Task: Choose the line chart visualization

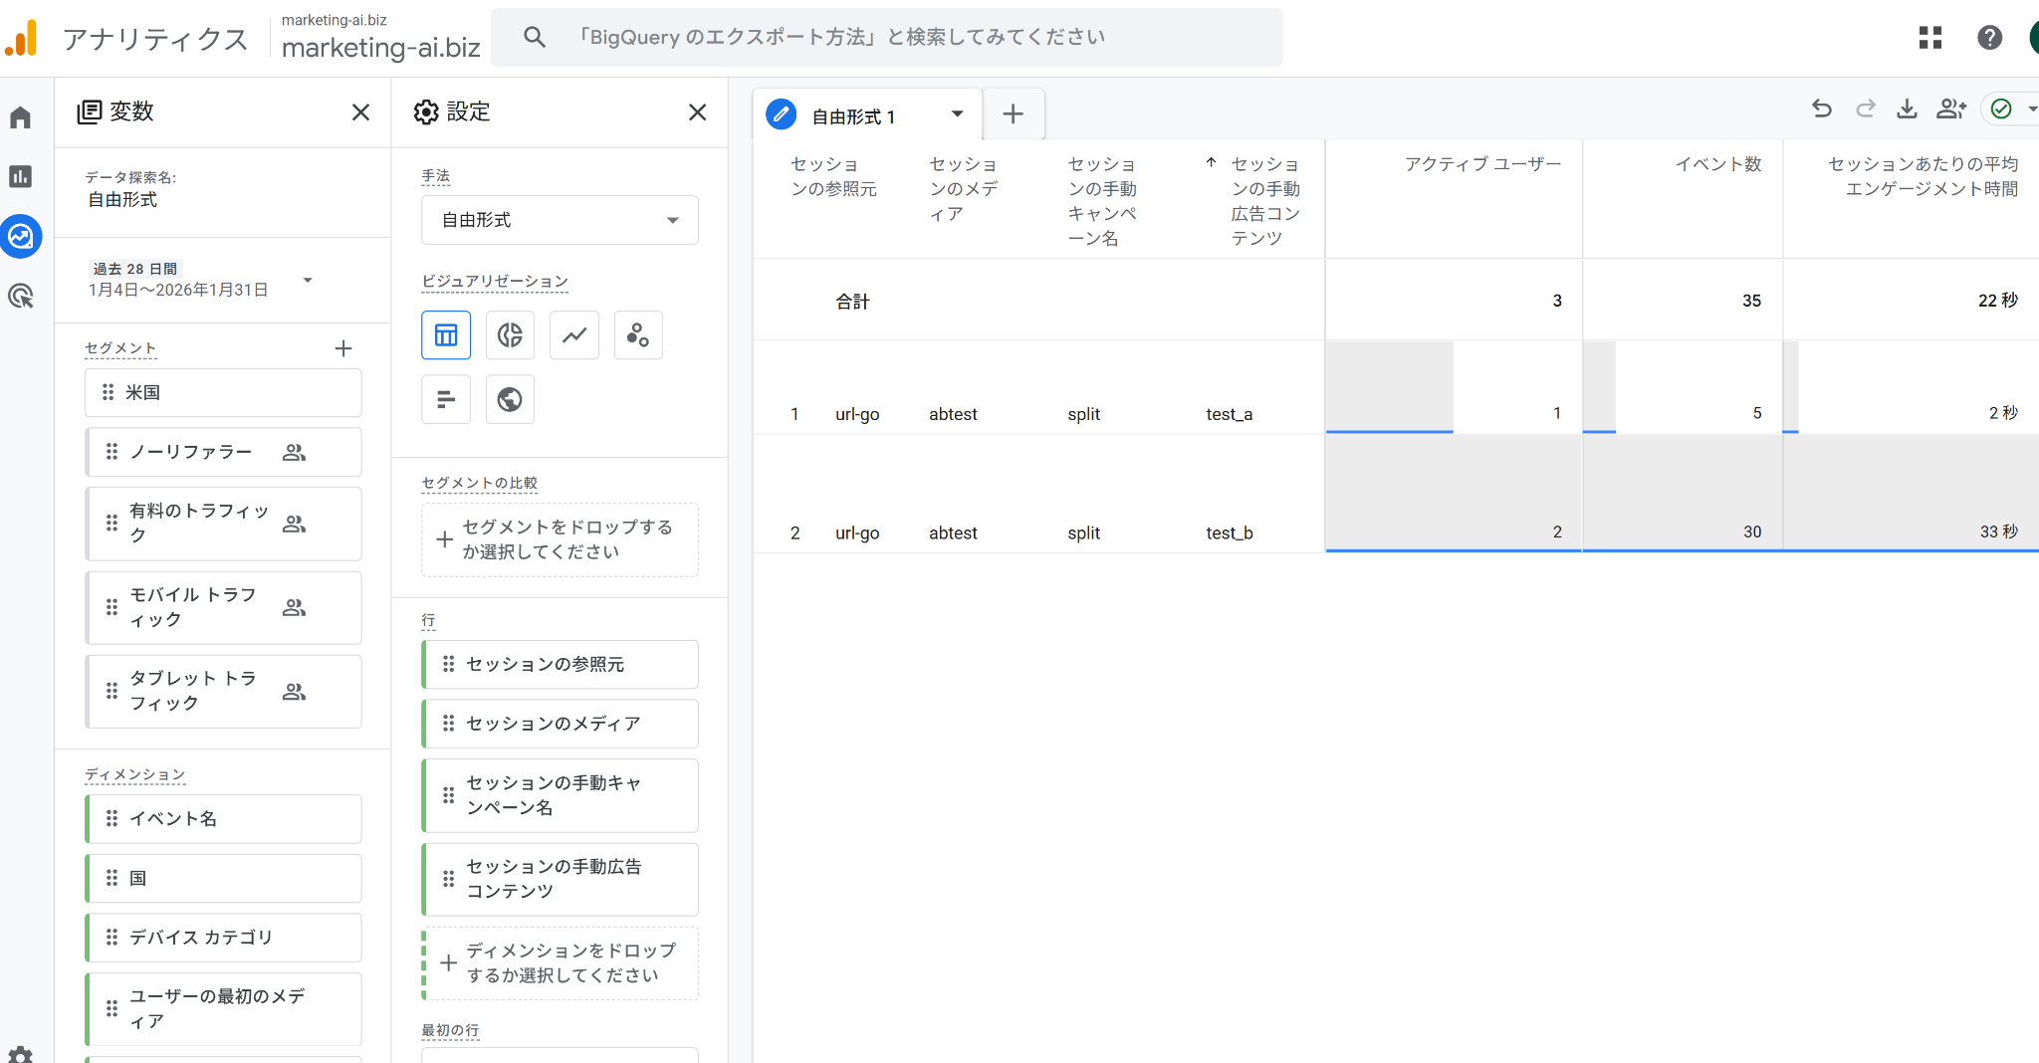Action: [x=573, y=335]
